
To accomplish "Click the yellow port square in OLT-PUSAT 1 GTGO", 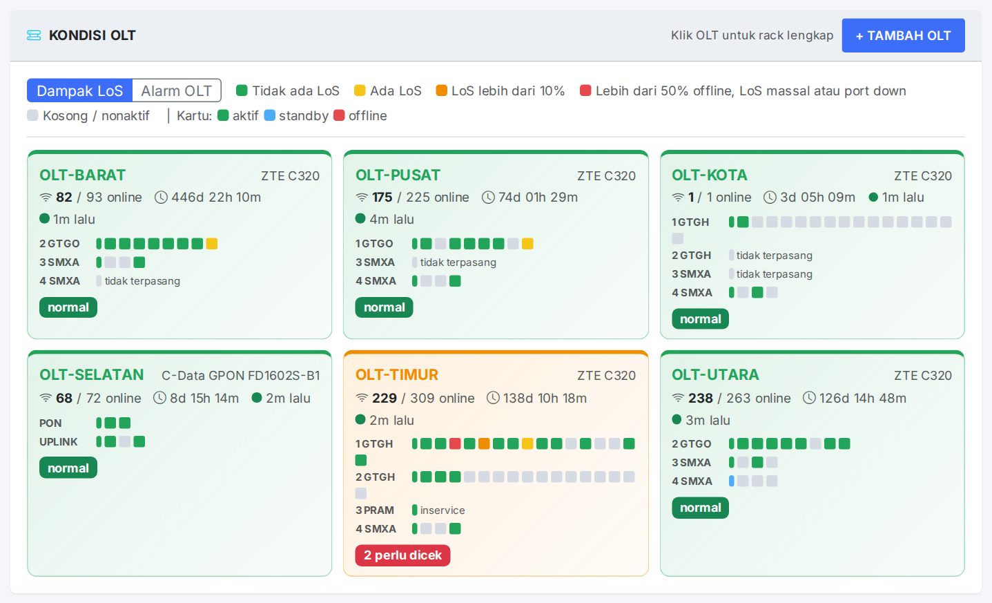I will click(x=527, y=243).
